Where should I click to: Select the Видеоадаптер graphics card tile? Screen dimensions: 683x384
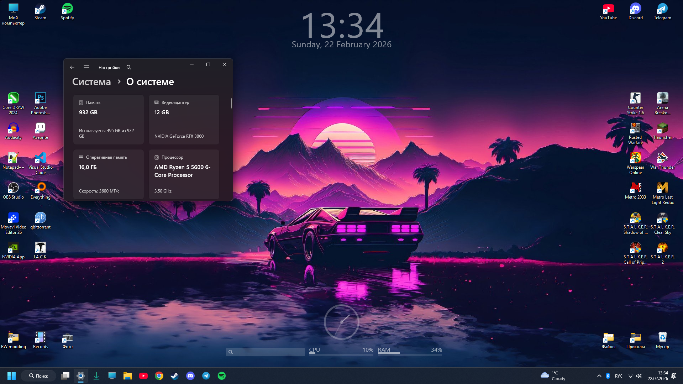pyautogui.click(x=184, y=119)
